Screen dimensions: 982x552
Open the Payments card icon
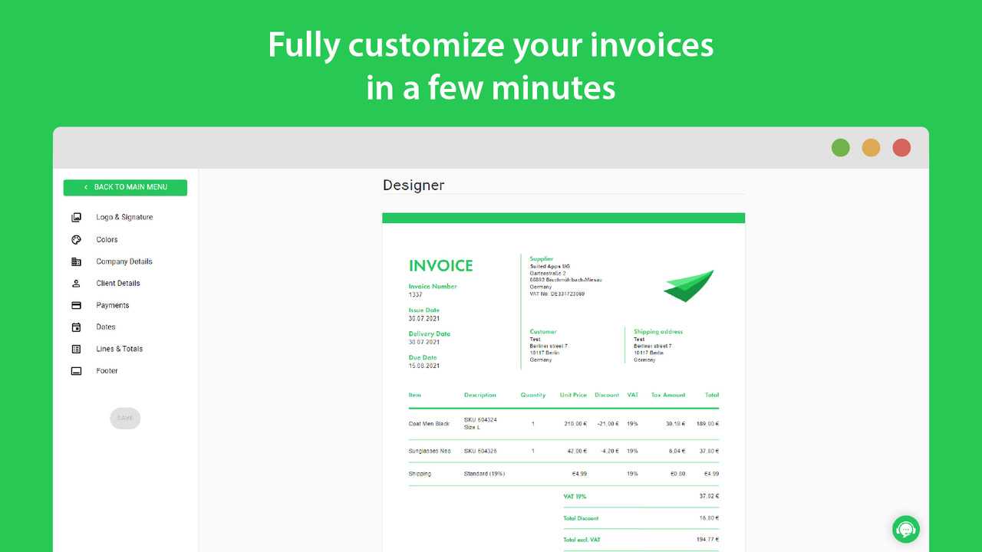[75, 304]
